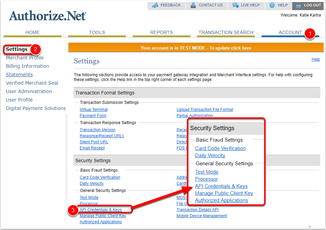Click the Transaction Format Settings section header
Viewport: 326px width, 230px height.
point(197,93)
